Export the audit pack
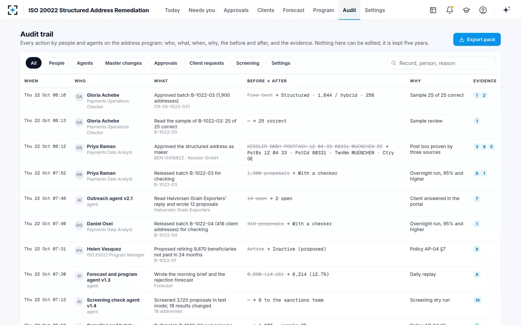 [477, 39]
